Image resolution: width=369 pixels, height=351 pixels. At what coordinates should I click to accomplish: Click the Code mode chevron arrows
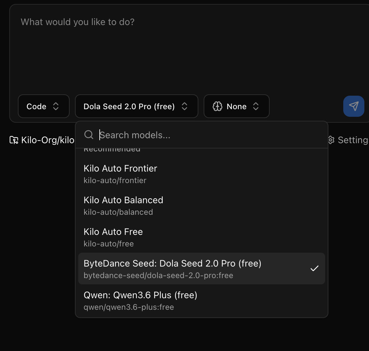coord(56,106)
